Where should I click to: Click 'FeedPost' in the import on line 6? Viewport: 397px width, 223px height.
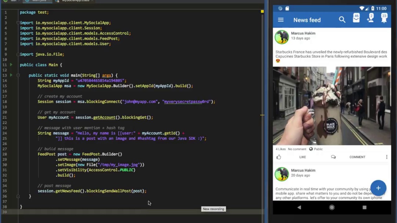point(109,38)
